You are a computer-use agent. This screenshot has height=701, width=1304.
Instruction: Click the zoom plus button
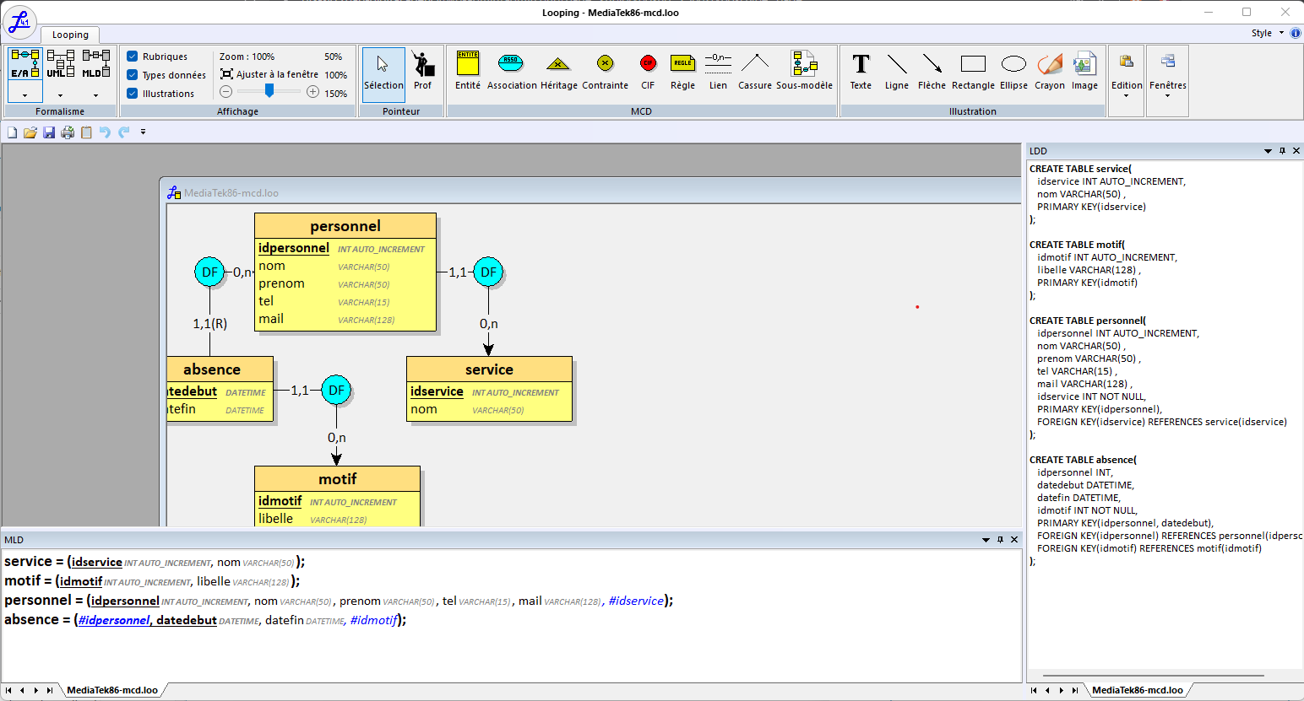pos(312,92)
